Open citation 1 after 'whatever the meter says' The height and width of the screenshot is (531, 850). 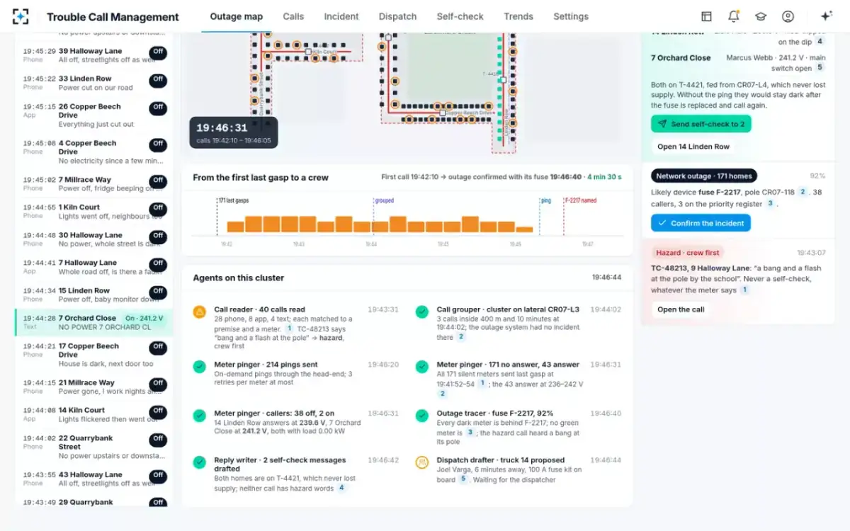tap(744, 290)
